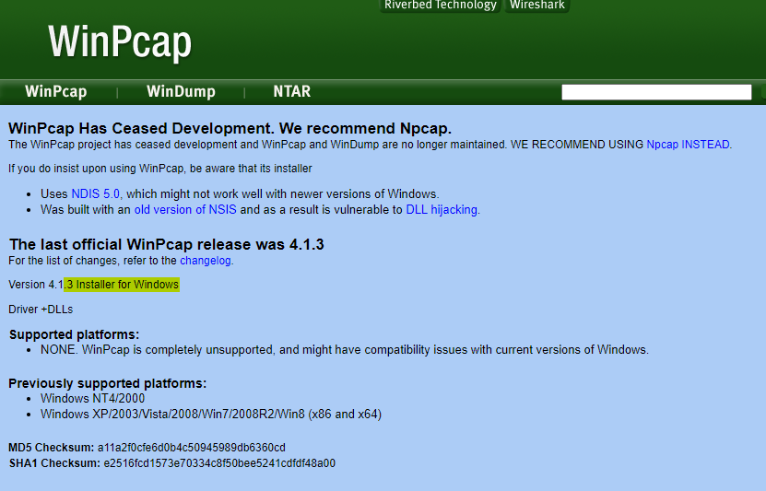The image size is (766, 491).
Task: Click the NONE unsupported platforms line
Action: [345, 350]
